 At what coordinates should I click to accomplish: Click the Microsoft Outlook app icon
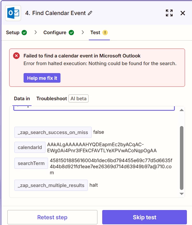click(13, 13)
